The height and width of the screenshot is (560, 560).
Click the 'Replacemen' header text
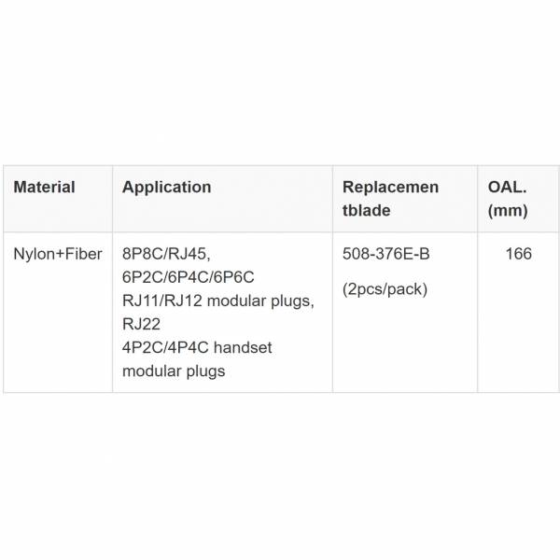click(390, 187)
